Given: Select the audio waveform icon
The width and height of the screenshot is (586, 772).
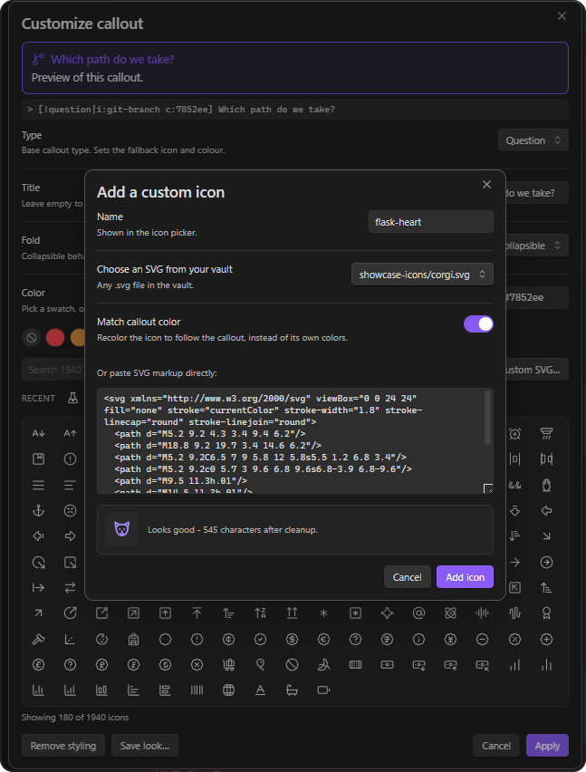Looking at the screenshot, I should coord(514,613).
